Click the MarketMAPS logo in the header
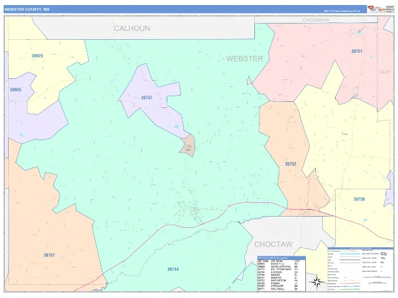Screen dimensions: 398x298 (x=377, y=9)
